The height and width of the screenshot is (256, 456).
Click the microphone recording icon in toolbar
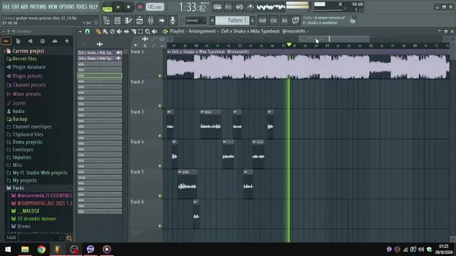[x=173, y=21]
